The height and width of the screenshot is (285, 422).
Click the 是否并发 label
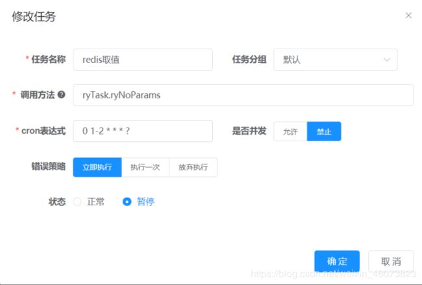tap(249, 131)
